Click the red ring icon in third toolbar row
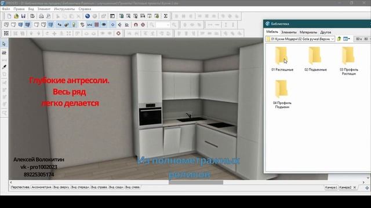 coord(118,34)
